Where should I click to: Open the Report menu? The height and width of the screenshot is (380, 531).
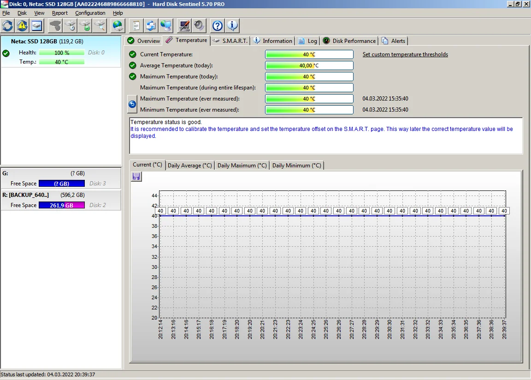click(60, 13)
